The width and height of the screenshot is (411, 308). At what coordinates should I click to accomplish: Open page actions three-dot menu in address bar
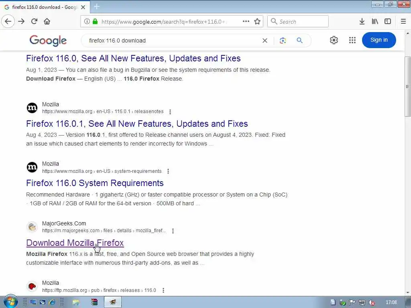pos(246,22)
